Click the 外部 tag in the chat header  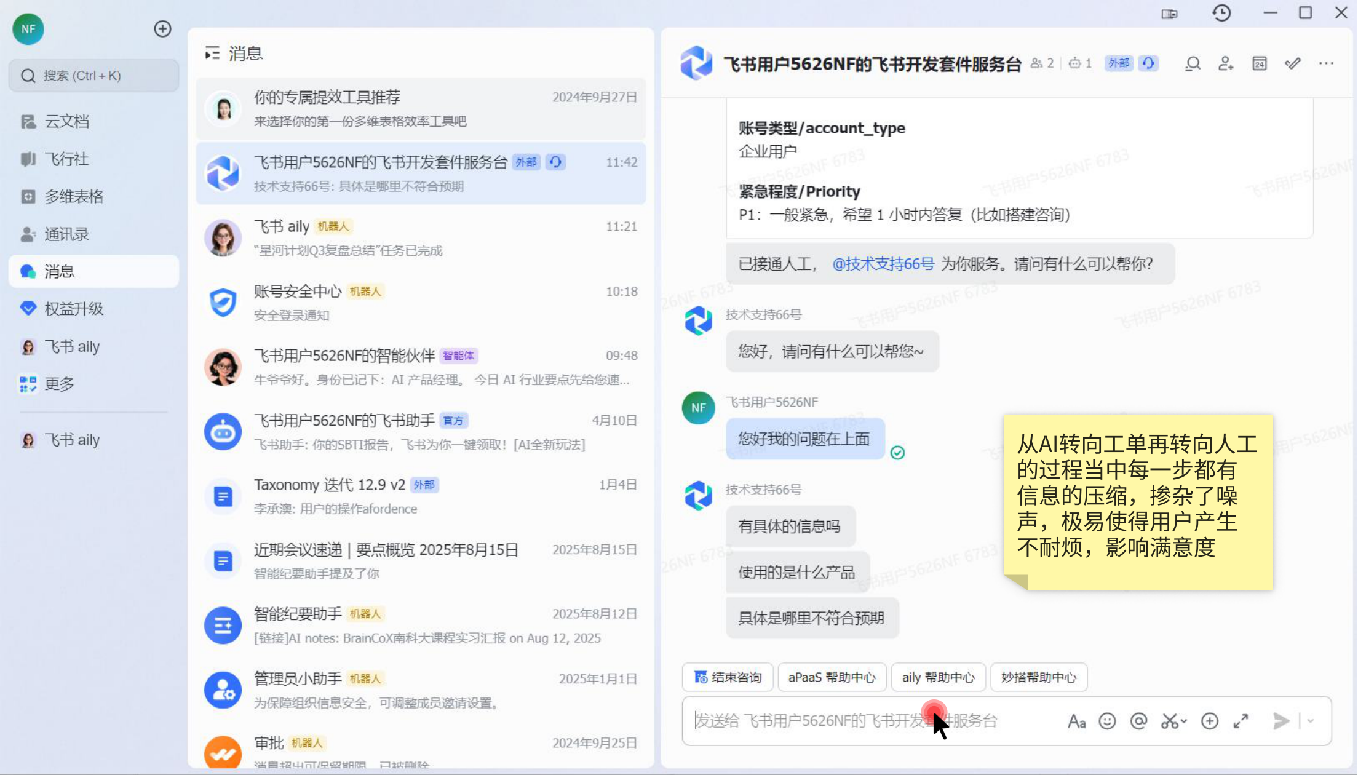[x=1119, y=63]
